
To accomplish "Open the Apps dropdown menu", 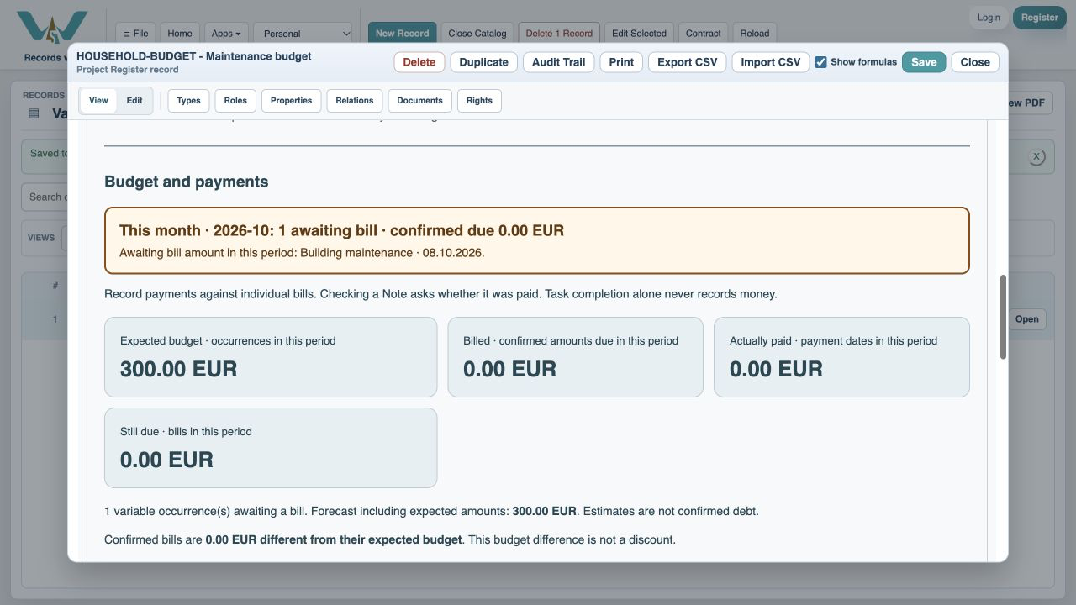I will coord(226,34).
